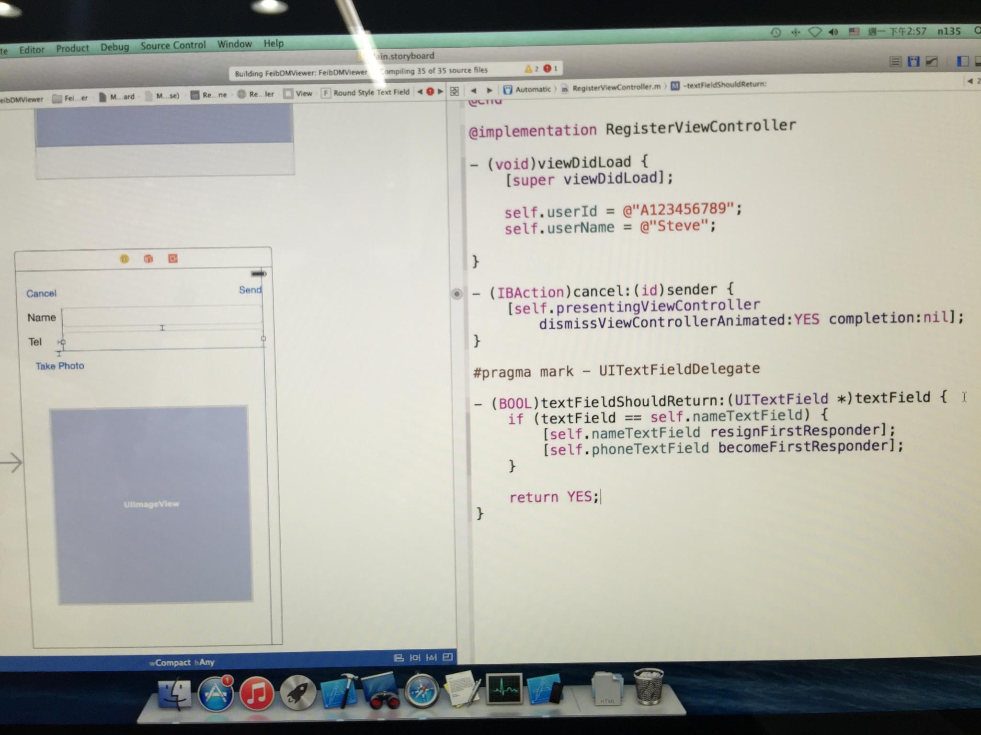The width and height of the screenshot is (981, 735).
Task: Click the line 'return YES;' in code
Action: point(554,497)
